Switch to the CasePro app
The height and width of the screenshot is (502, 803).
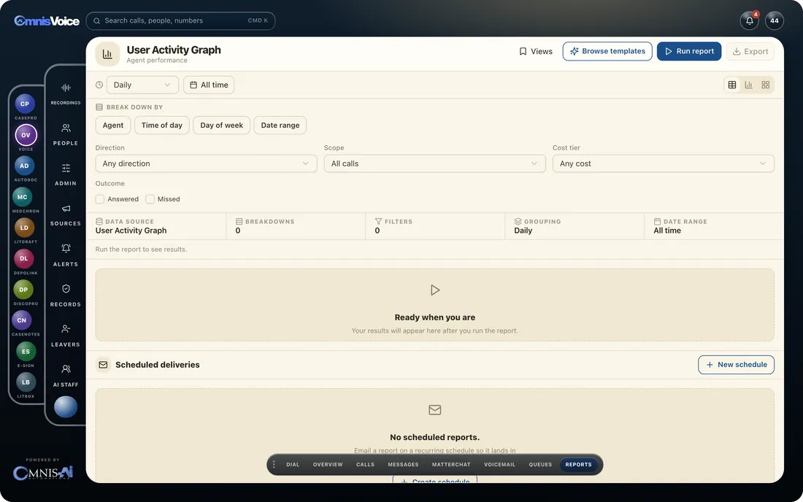coord(25,104)
